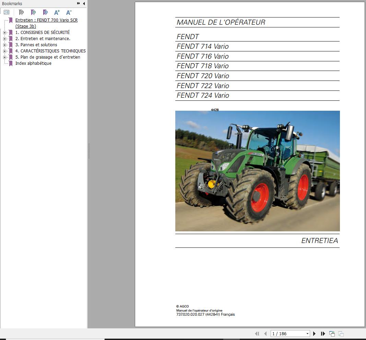366x340 pixels.
Task: Expand the 3. Pannes et solutions bookmark
Action: point(4,45)
